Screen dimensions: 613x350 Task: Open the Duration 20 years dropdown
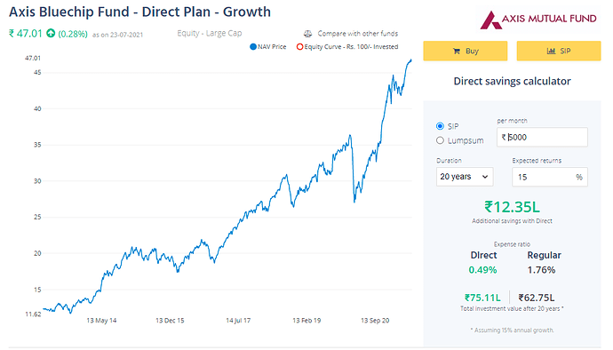pos(465,177)
